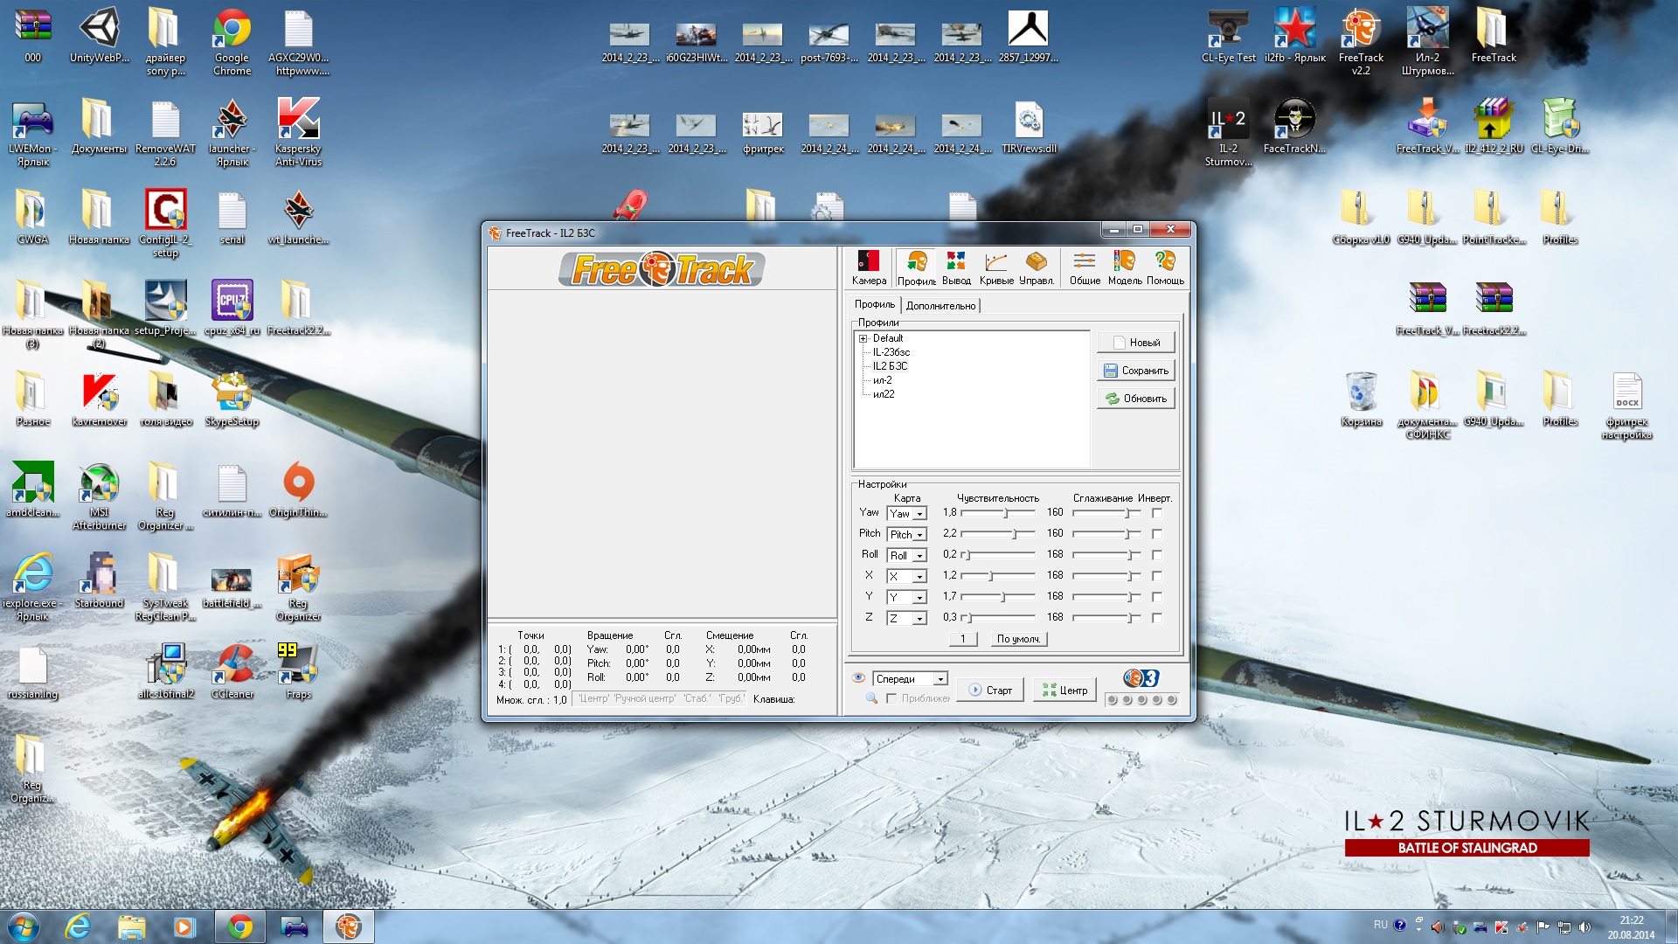This screenshot has width=1678, height=944.
Task: Open FreeTrack v2.2 desktop shortcut
Action: click(1361, 42)
